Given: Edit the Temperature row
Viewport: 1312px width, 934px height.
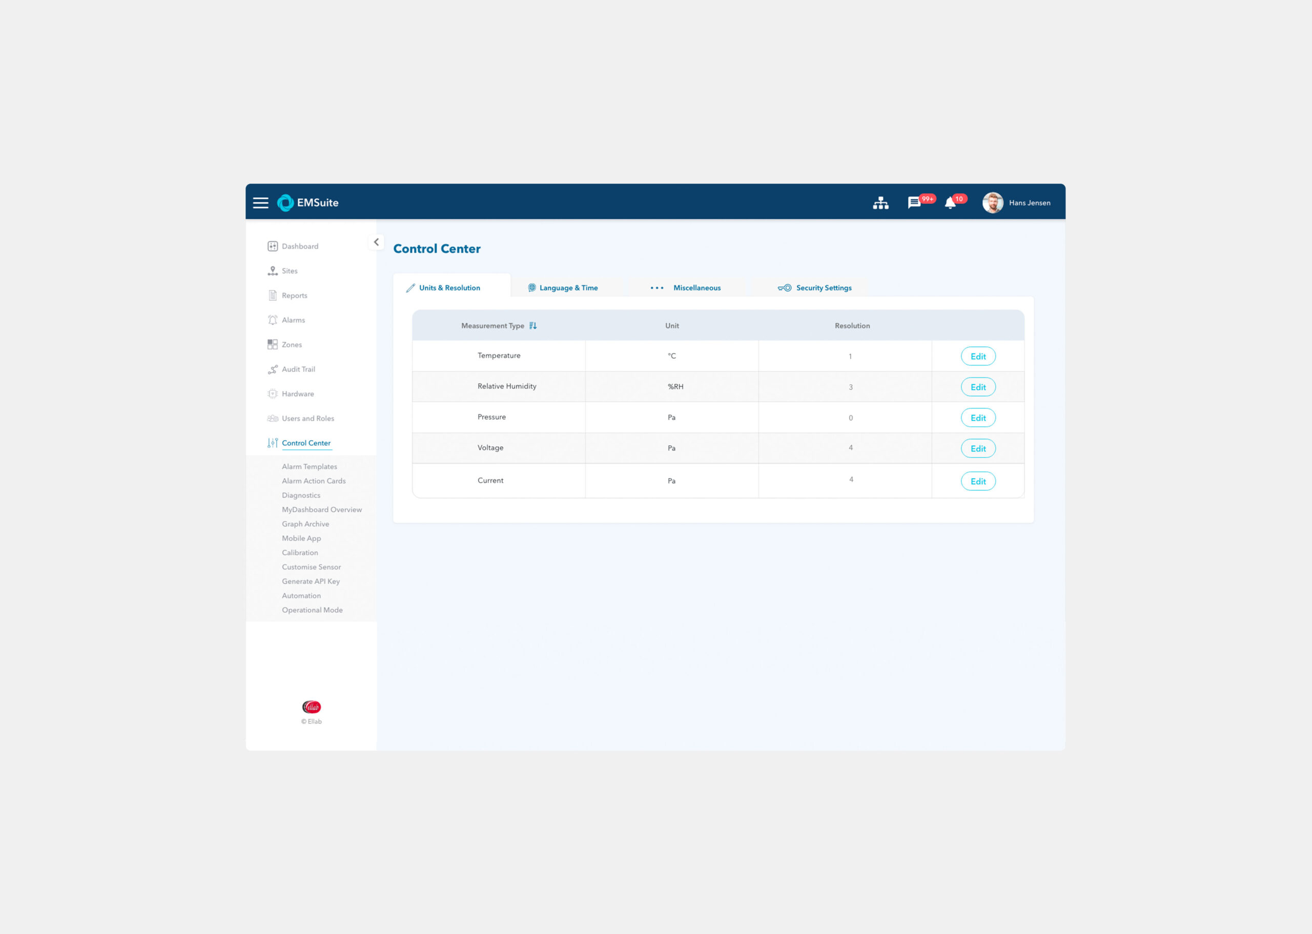Looking at the screenshot, I should pyautogui.click(x=977, y=356).
